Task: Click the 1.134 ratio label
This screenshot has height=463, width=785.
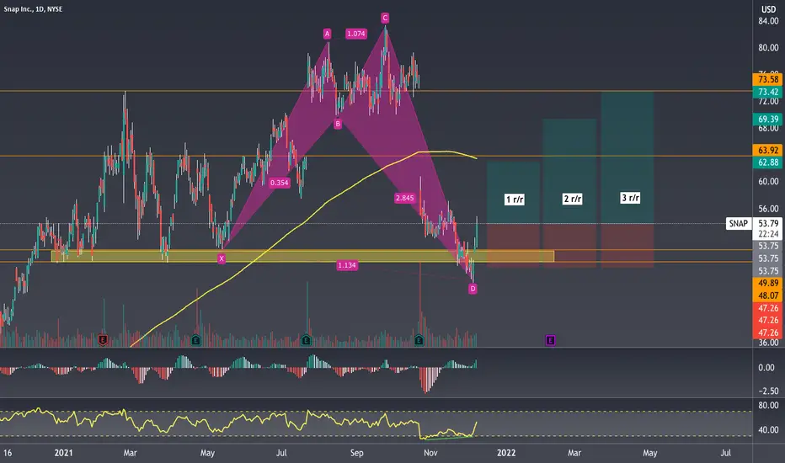Action: click(x=347, y=265)
